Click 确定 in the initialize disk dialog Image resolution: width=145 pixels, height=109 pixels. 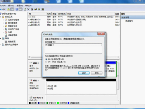(84, 73)
